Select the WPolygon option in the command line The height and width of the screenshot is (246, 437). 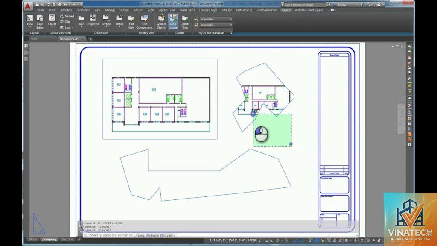pyautogui.click(x=152, y=235)
